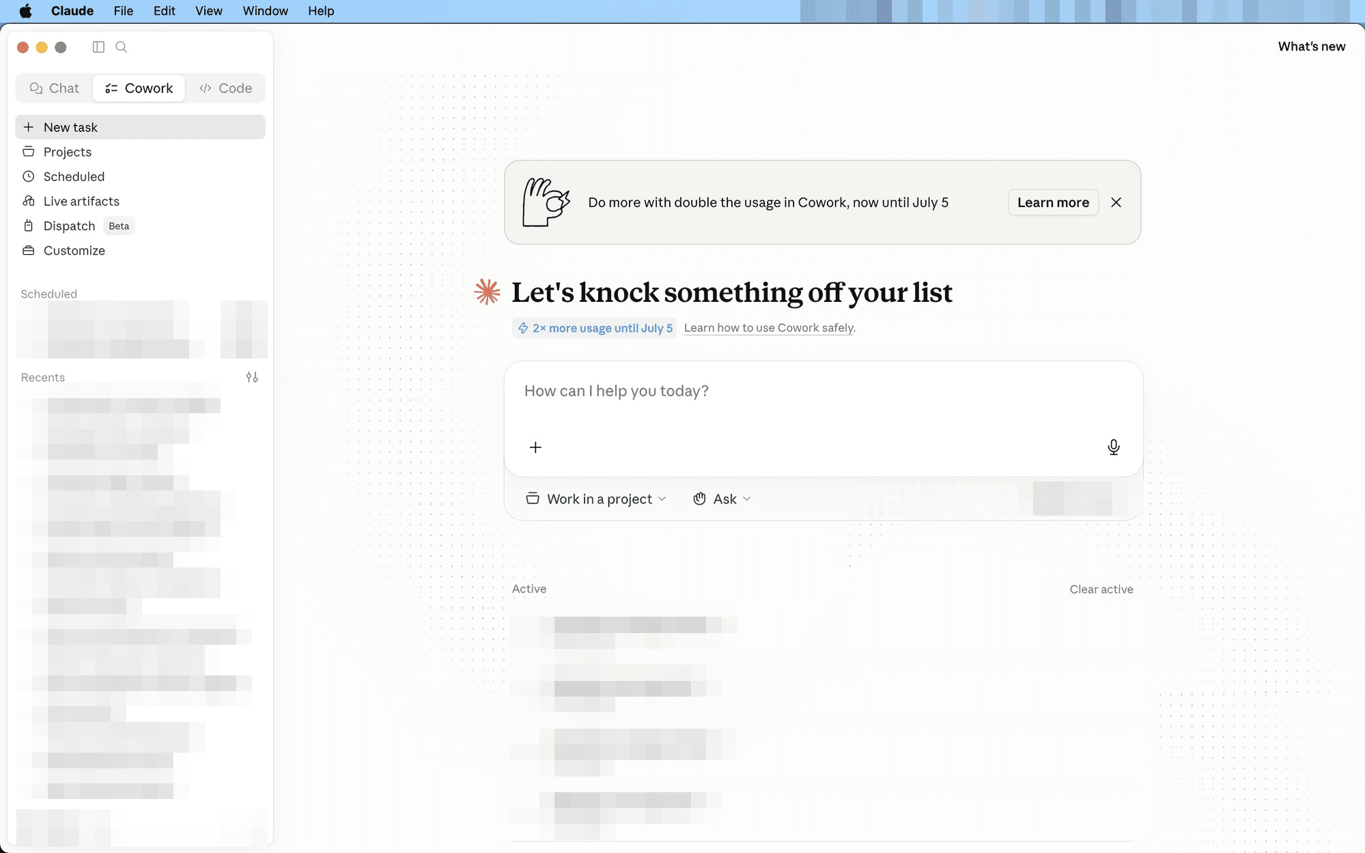Click Clear active link
Viewport: 1365px width, 853px height.
click(x=1101, y=589)
